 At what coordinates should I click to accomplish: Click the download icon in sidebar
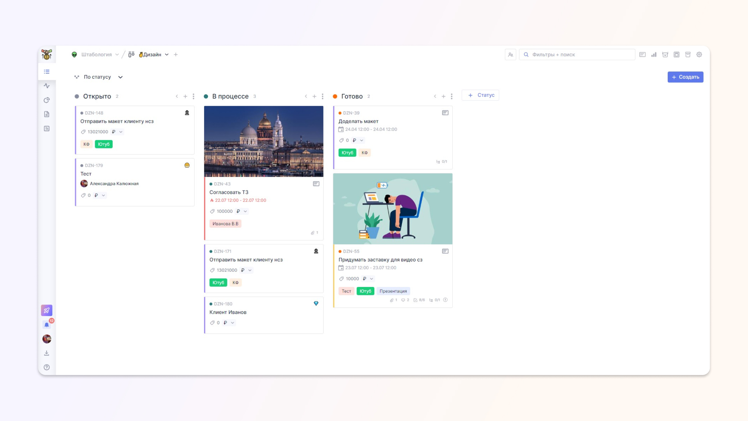coord(46,353)
